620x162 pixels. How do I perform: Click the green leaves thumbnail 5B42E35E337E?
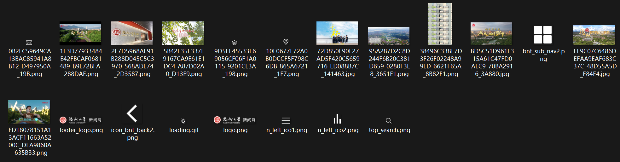[183, 33]
